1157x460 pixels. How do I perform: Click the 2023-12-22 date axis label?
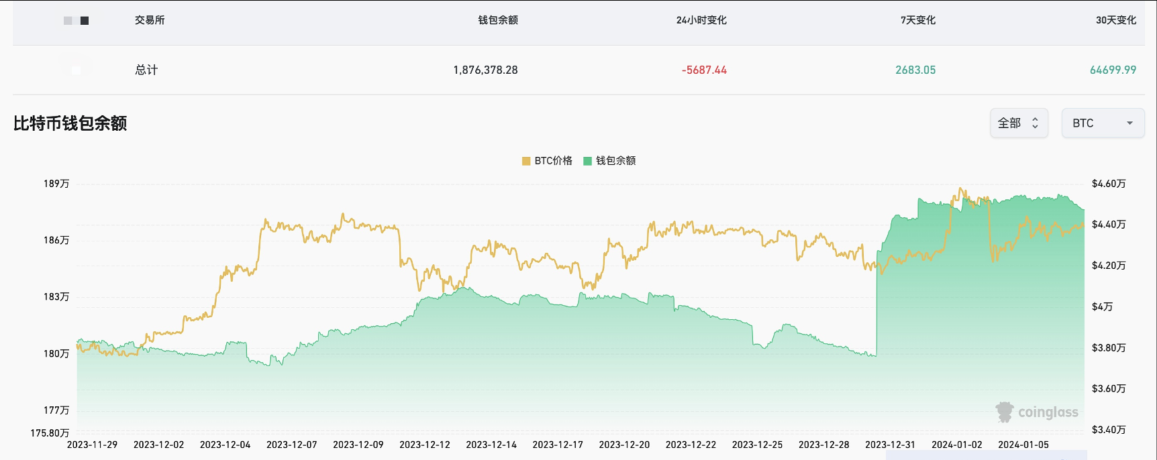coord(691,445)
